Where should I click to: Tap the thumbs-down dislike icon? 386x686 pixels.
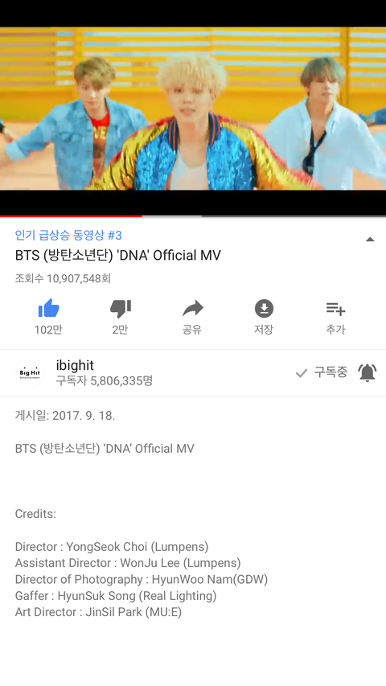pos(121,309)
